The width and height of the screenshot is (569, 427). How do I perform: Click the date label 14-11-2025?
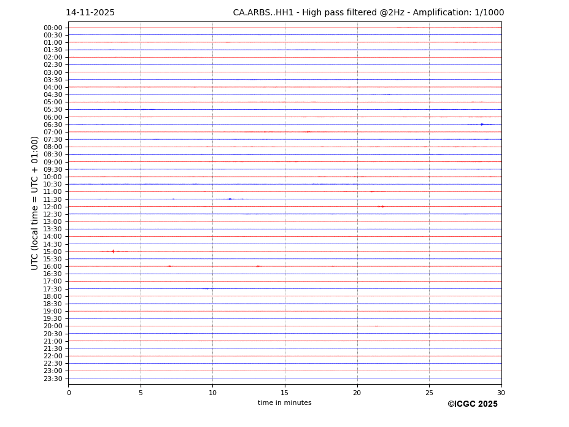(90, 13)
